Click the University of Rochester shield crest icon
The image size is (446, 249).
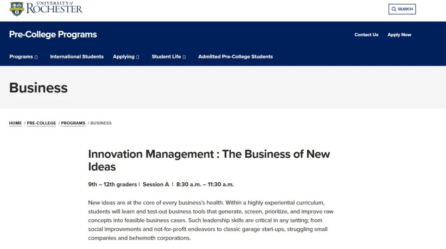point(17,9)
